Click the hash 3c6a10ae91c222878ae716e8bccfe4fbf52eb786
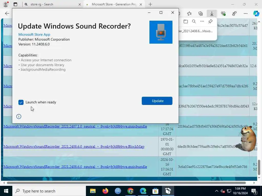262x196 pixels. click(x=212, y=167)
